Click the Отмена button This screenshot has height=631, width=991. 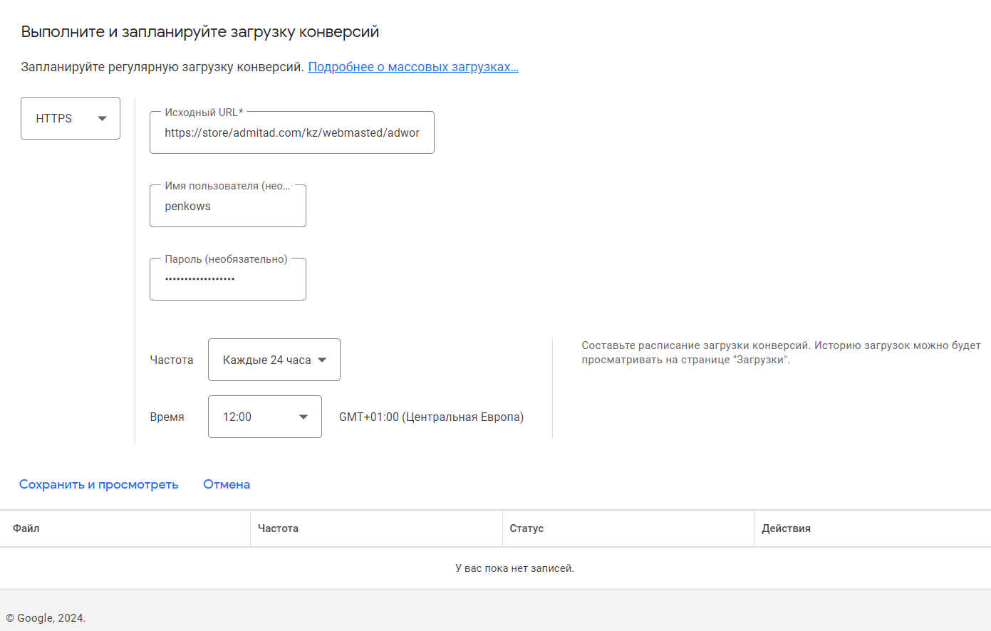(x=227, y=484)
